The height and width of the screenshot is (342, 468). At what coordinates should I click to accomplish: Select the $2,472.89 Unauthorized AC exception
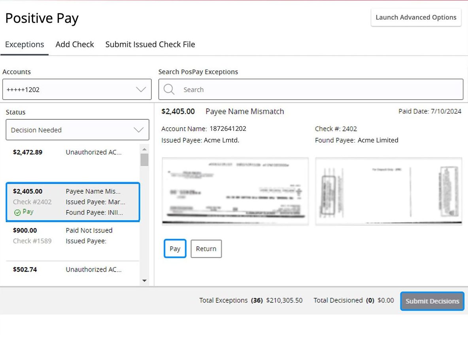[x=72, y=162]
